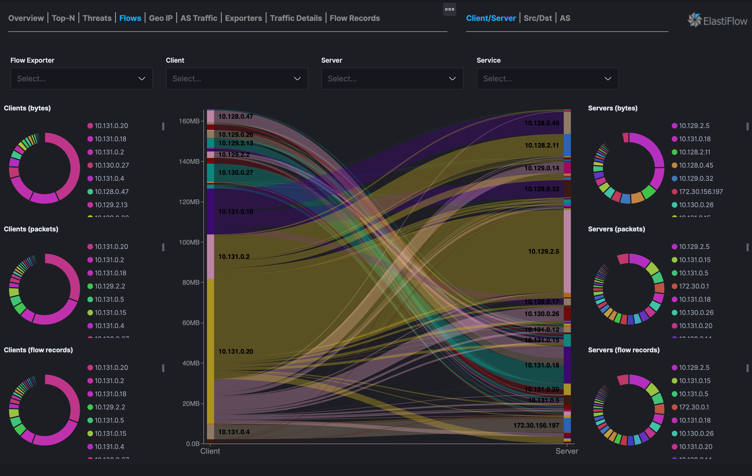Click the ElastiFlow logo

[717, 20]
